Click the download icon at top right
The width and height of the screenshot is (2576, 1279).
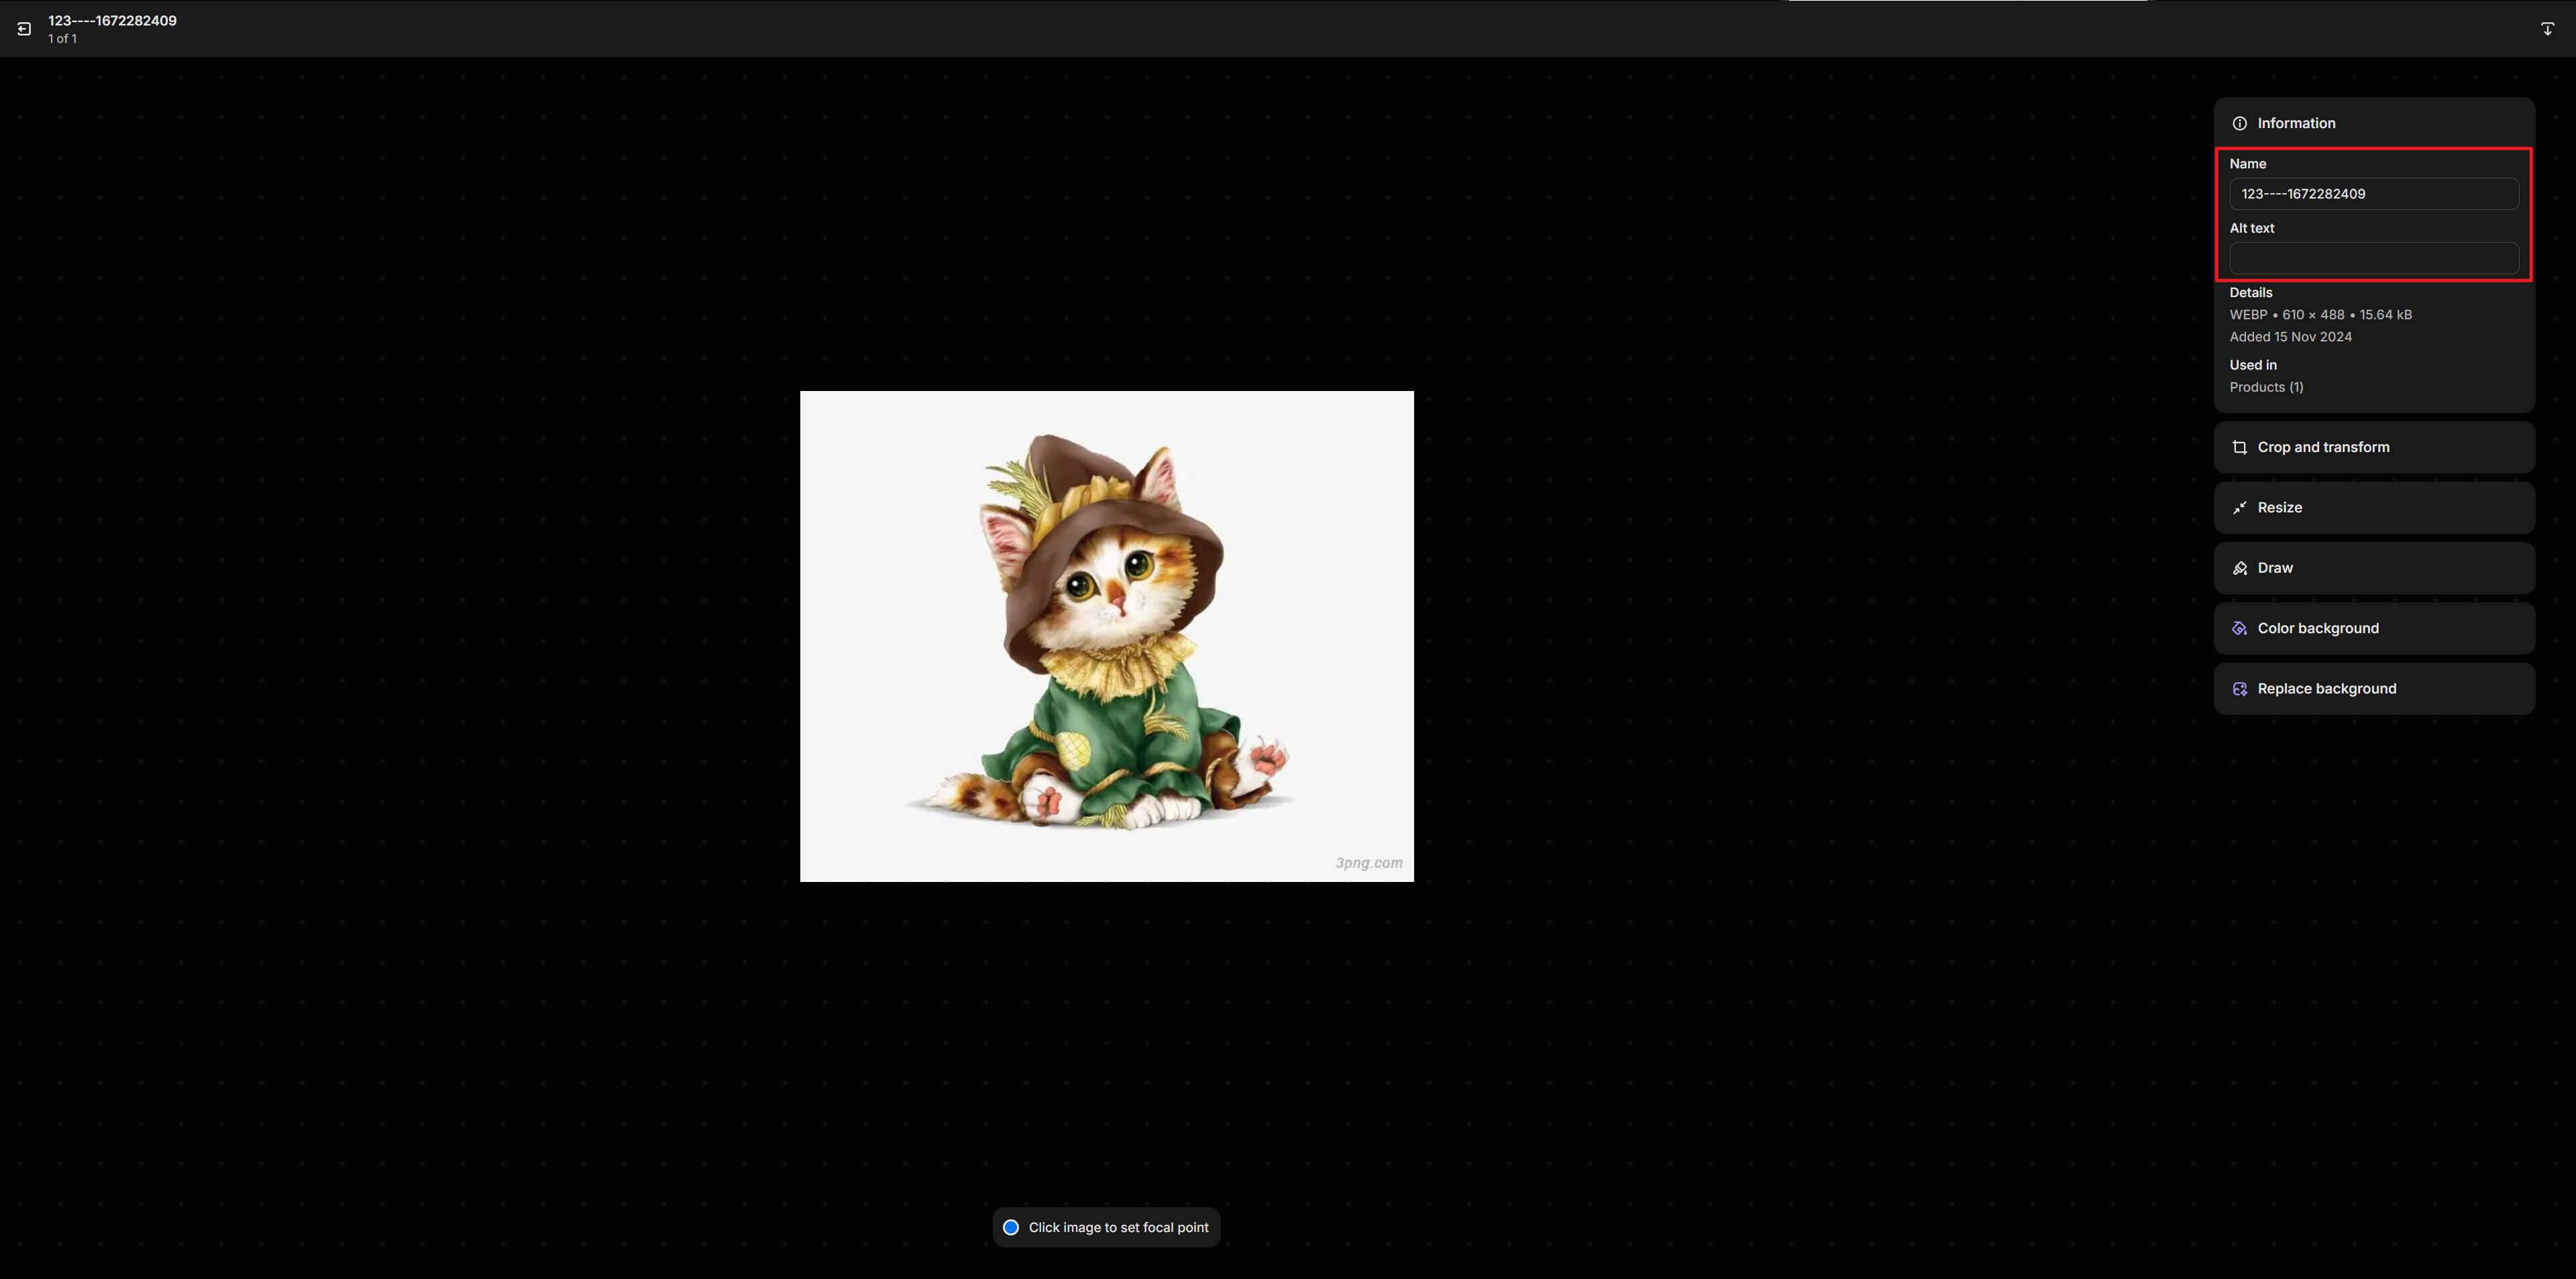pyautogui.click(x=2547, y=29)
